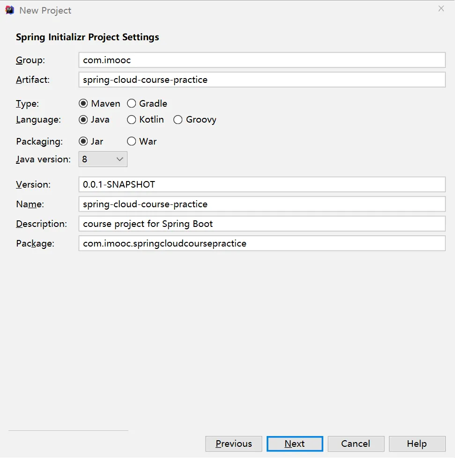Focus the Name text field
The height and width of the screenshot is (458, 455).
pos(261,204)
